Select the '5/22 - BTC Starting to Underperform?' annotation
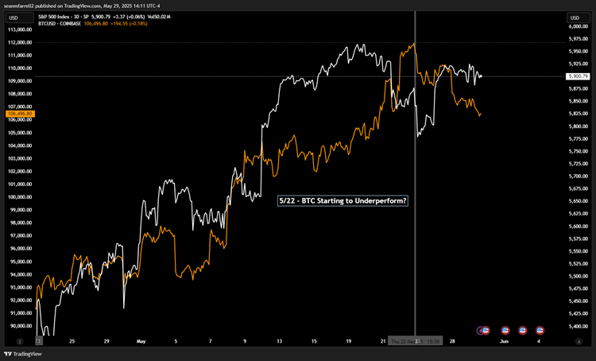Image resolution: width=596 pixels, height=361 pixels. [343, 201]
